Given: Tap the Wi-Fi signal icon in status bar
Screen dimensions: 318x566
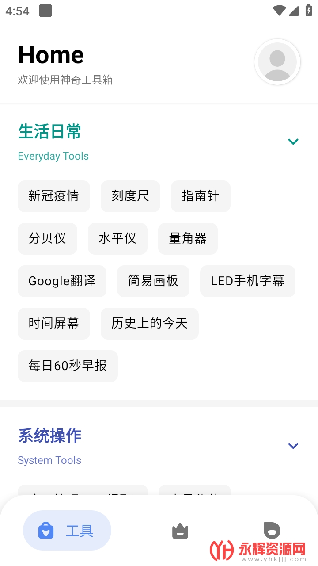Looking at the screenshot, I should [x=279, y=11].
